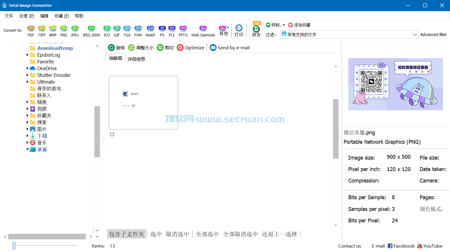Image resolution: width=450 pixels, height=252 pixels.
Task: Expand the EpuborLog folder
Action: point(27,55)
